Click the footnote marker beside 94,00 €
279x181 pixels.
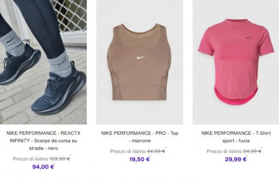(x=54, y=163)
